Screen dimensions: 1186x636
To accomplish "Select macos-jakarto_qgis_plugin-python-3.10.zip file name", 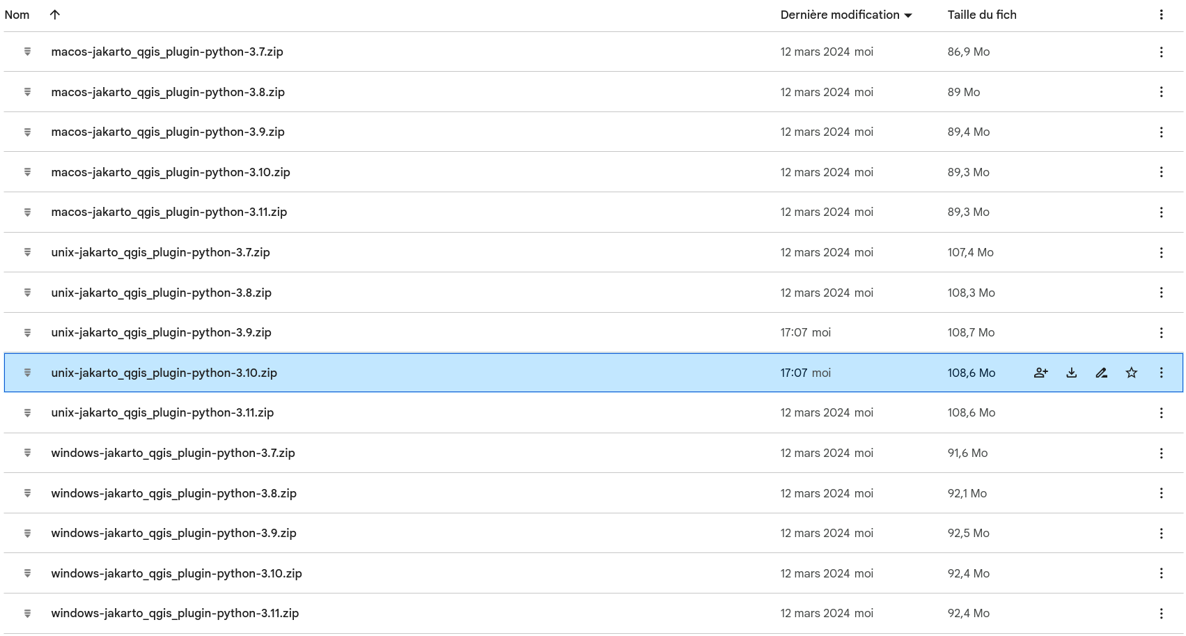I will pos(171,172).
